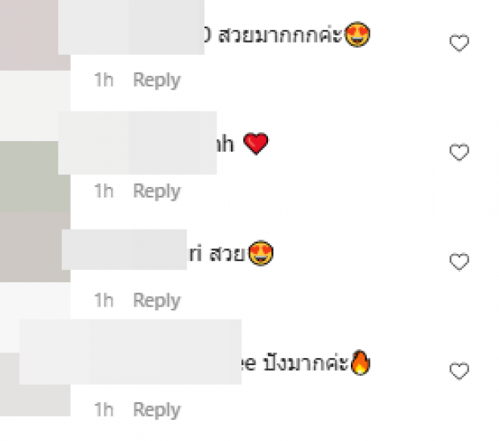Reply to the comment with red heart emoji
499x441 pixels.
(157, 191)
